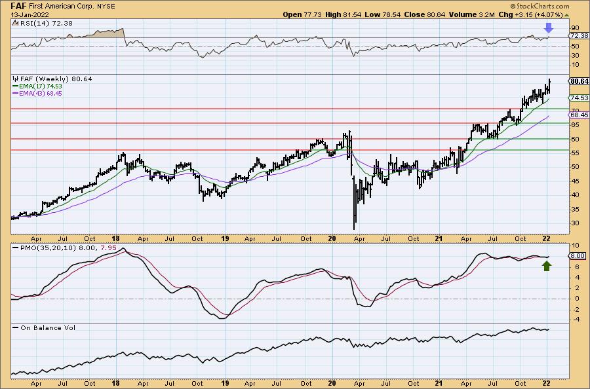Screen dimensions: 590x389
Task: Open the StockCharts.com copyright link
Action: click(540, 6)
